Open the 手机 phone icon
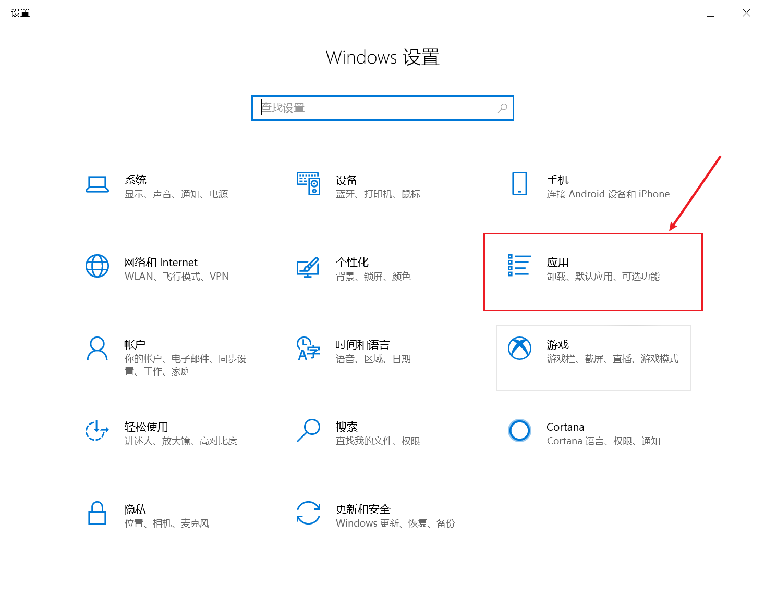The width and height of the screenshot is (765, 599). pyautogui.click(x=519, y=183)
